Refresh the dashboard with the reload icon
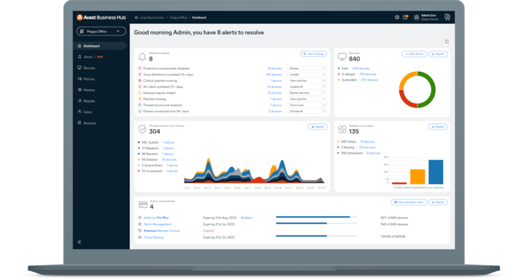The width and height of the screenshot is (528, 278). (447, 41)
